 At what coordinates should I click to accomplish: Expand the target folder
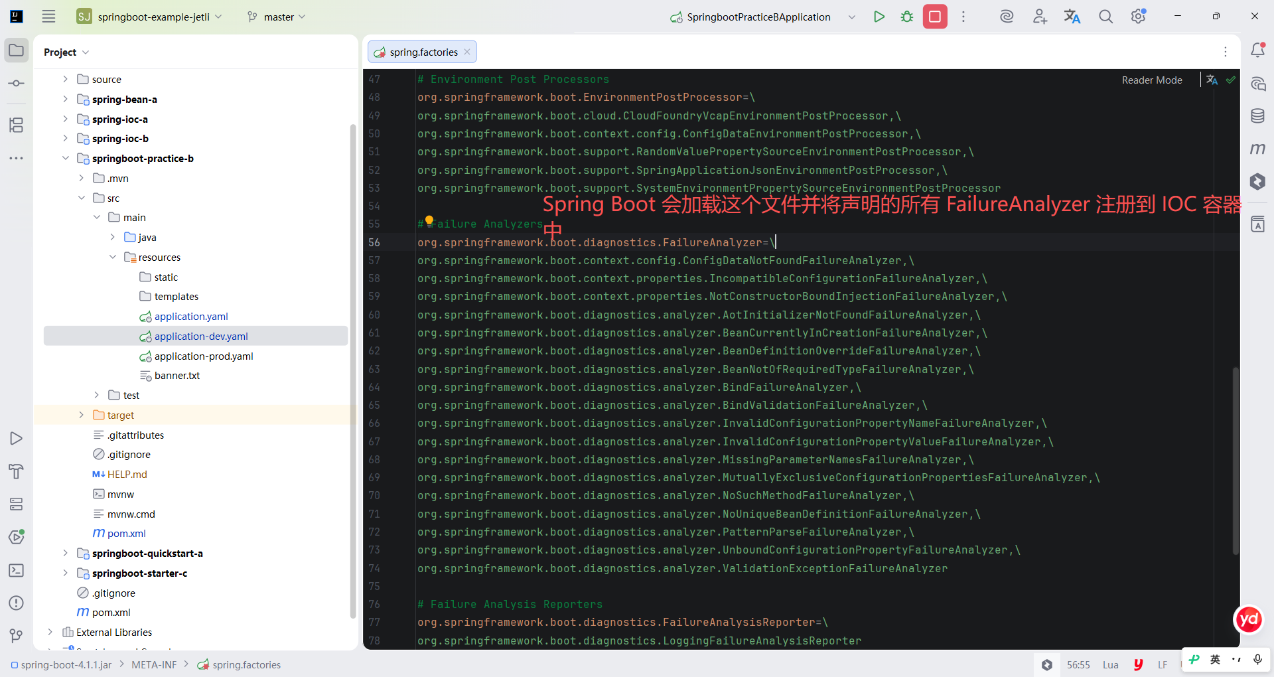pyautogui.click(x=81, y=415)
